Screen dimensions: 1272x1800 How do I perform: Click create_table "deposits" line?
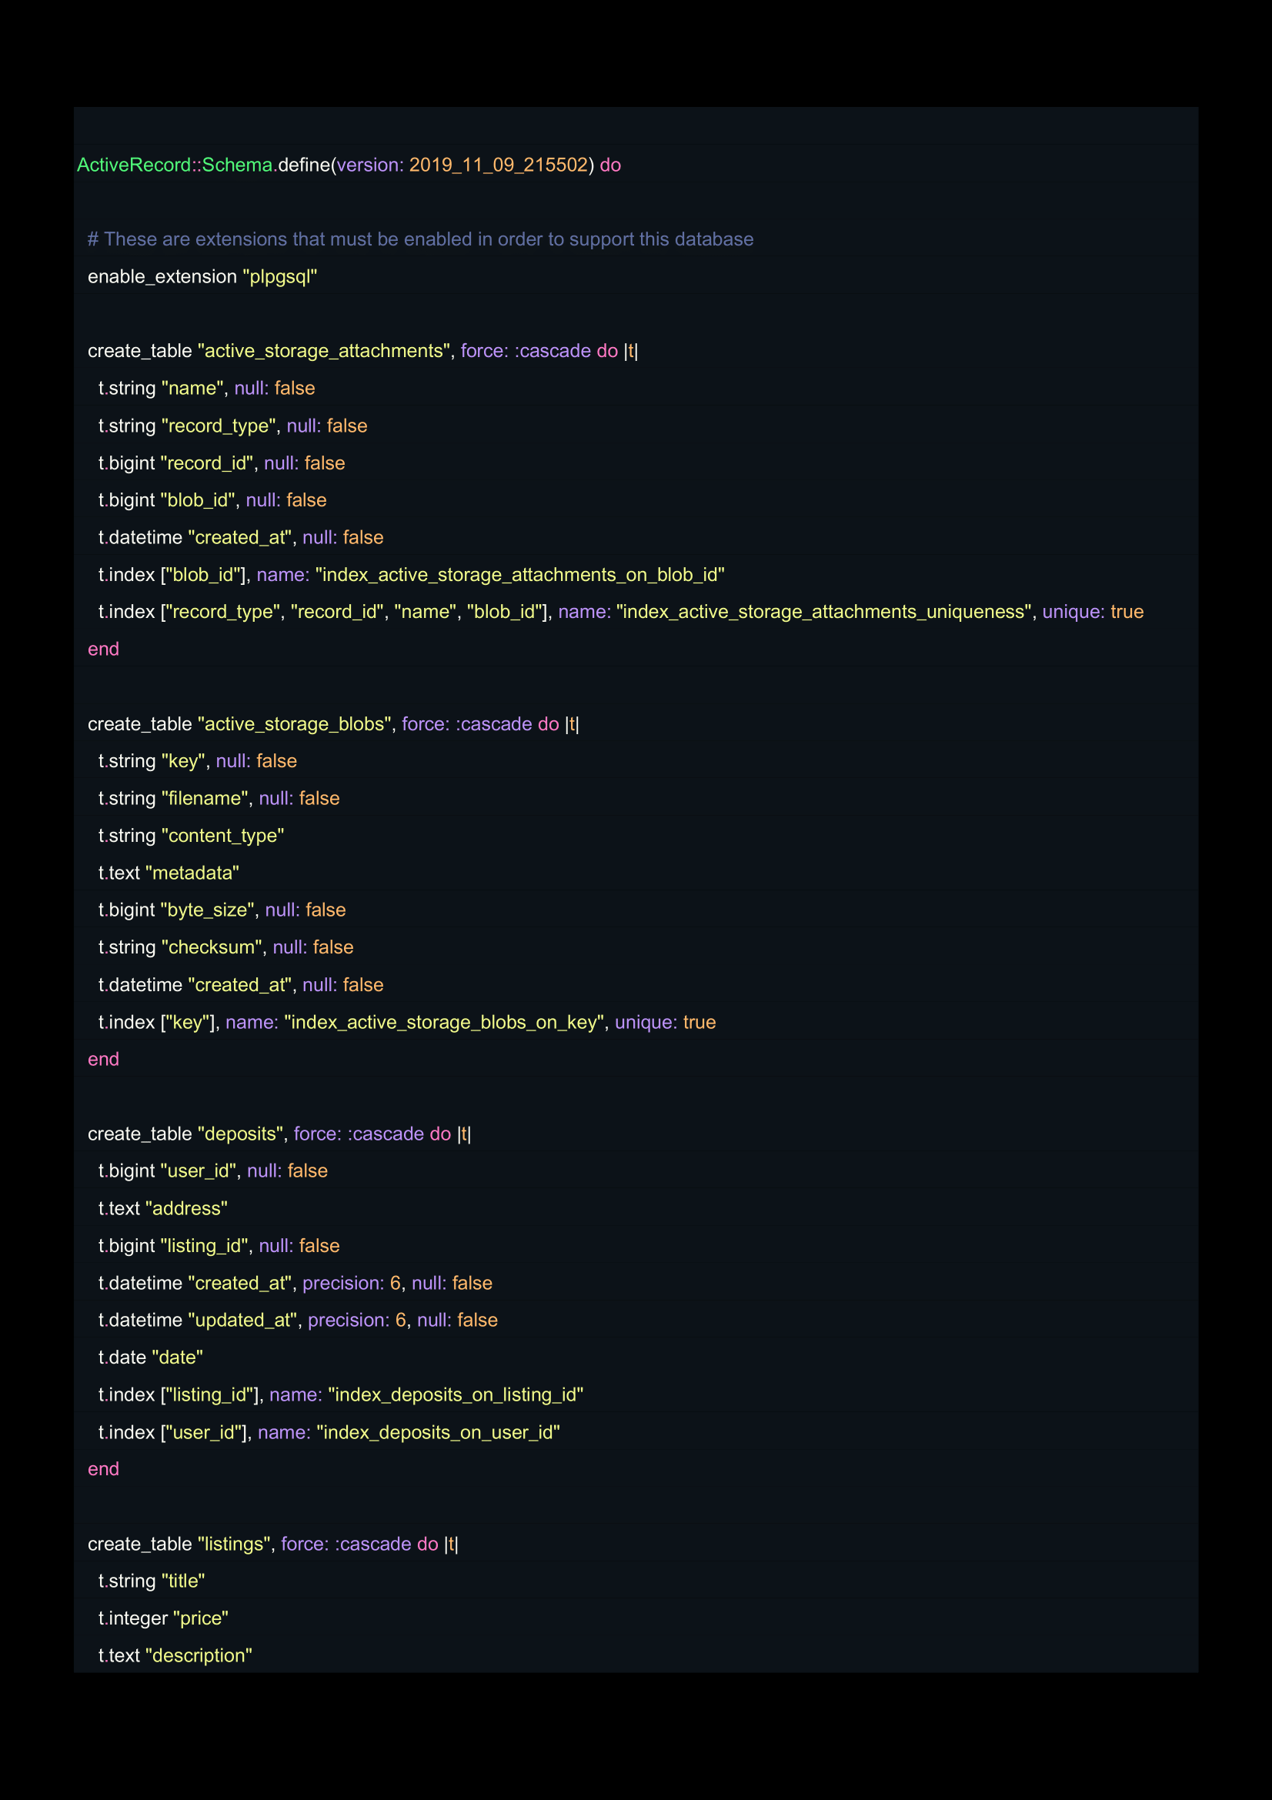point(279,1134)
